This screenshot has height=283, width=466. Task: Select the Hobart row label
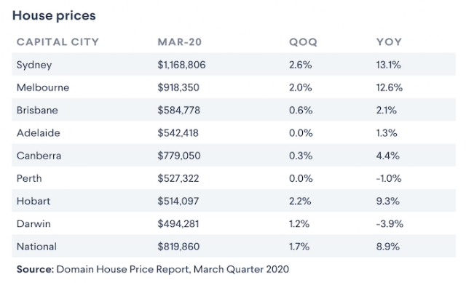pos(33,201)
